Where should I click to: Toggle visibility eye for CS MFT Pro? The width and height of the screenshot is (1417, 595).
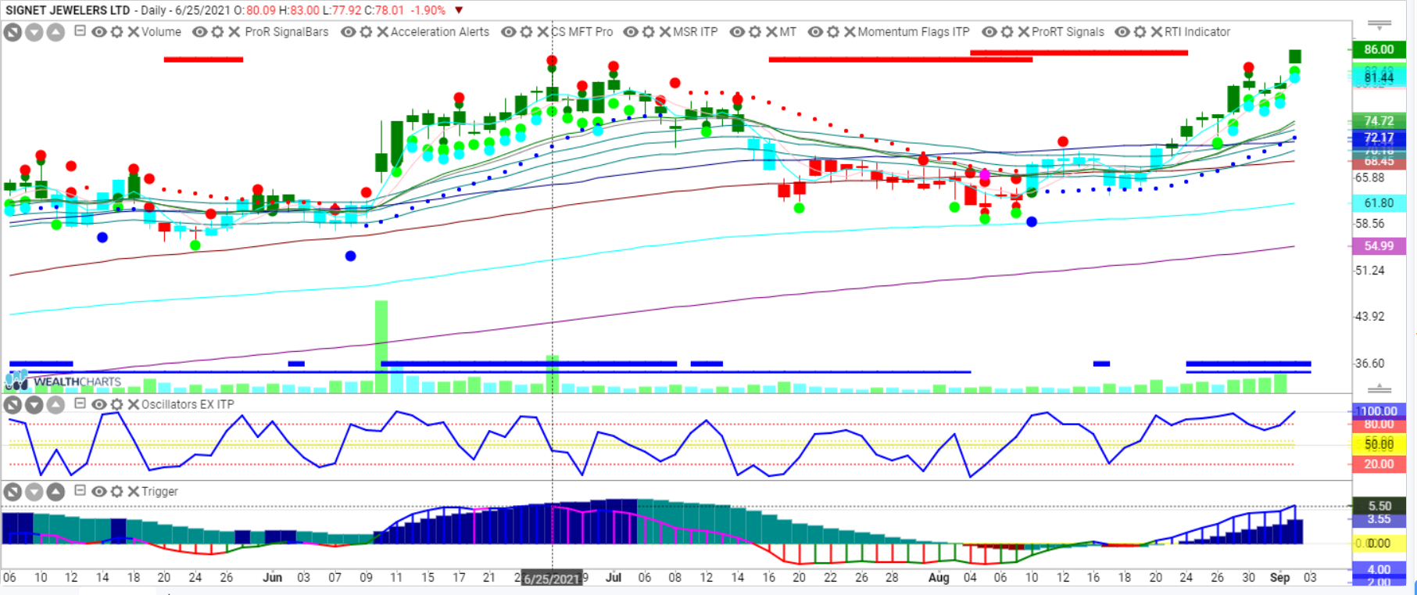(x=509, y=32)
